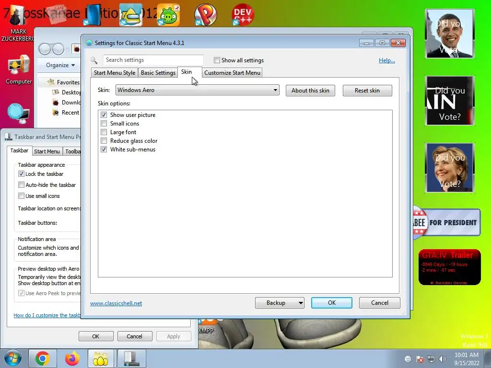This screenshot has width=491, height=368.
Task: Click the 'For President' banner gadget
Action: pos(447,222)
